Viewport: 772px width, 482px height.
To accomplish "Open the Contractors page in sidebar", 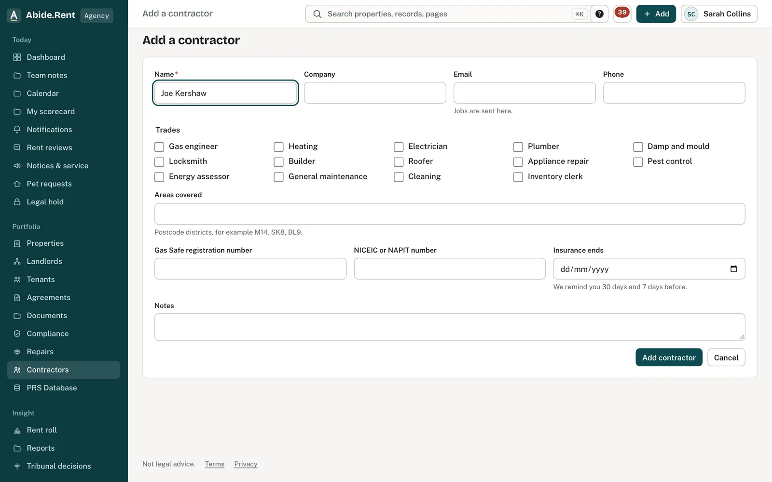I will pos(64,370).
